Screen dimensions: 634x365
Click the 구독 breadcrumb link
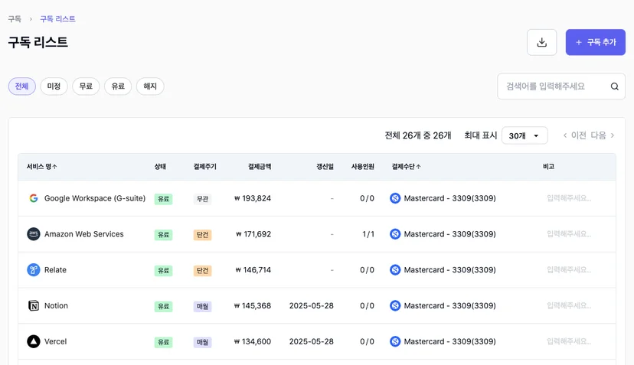(x=15, y=19)
